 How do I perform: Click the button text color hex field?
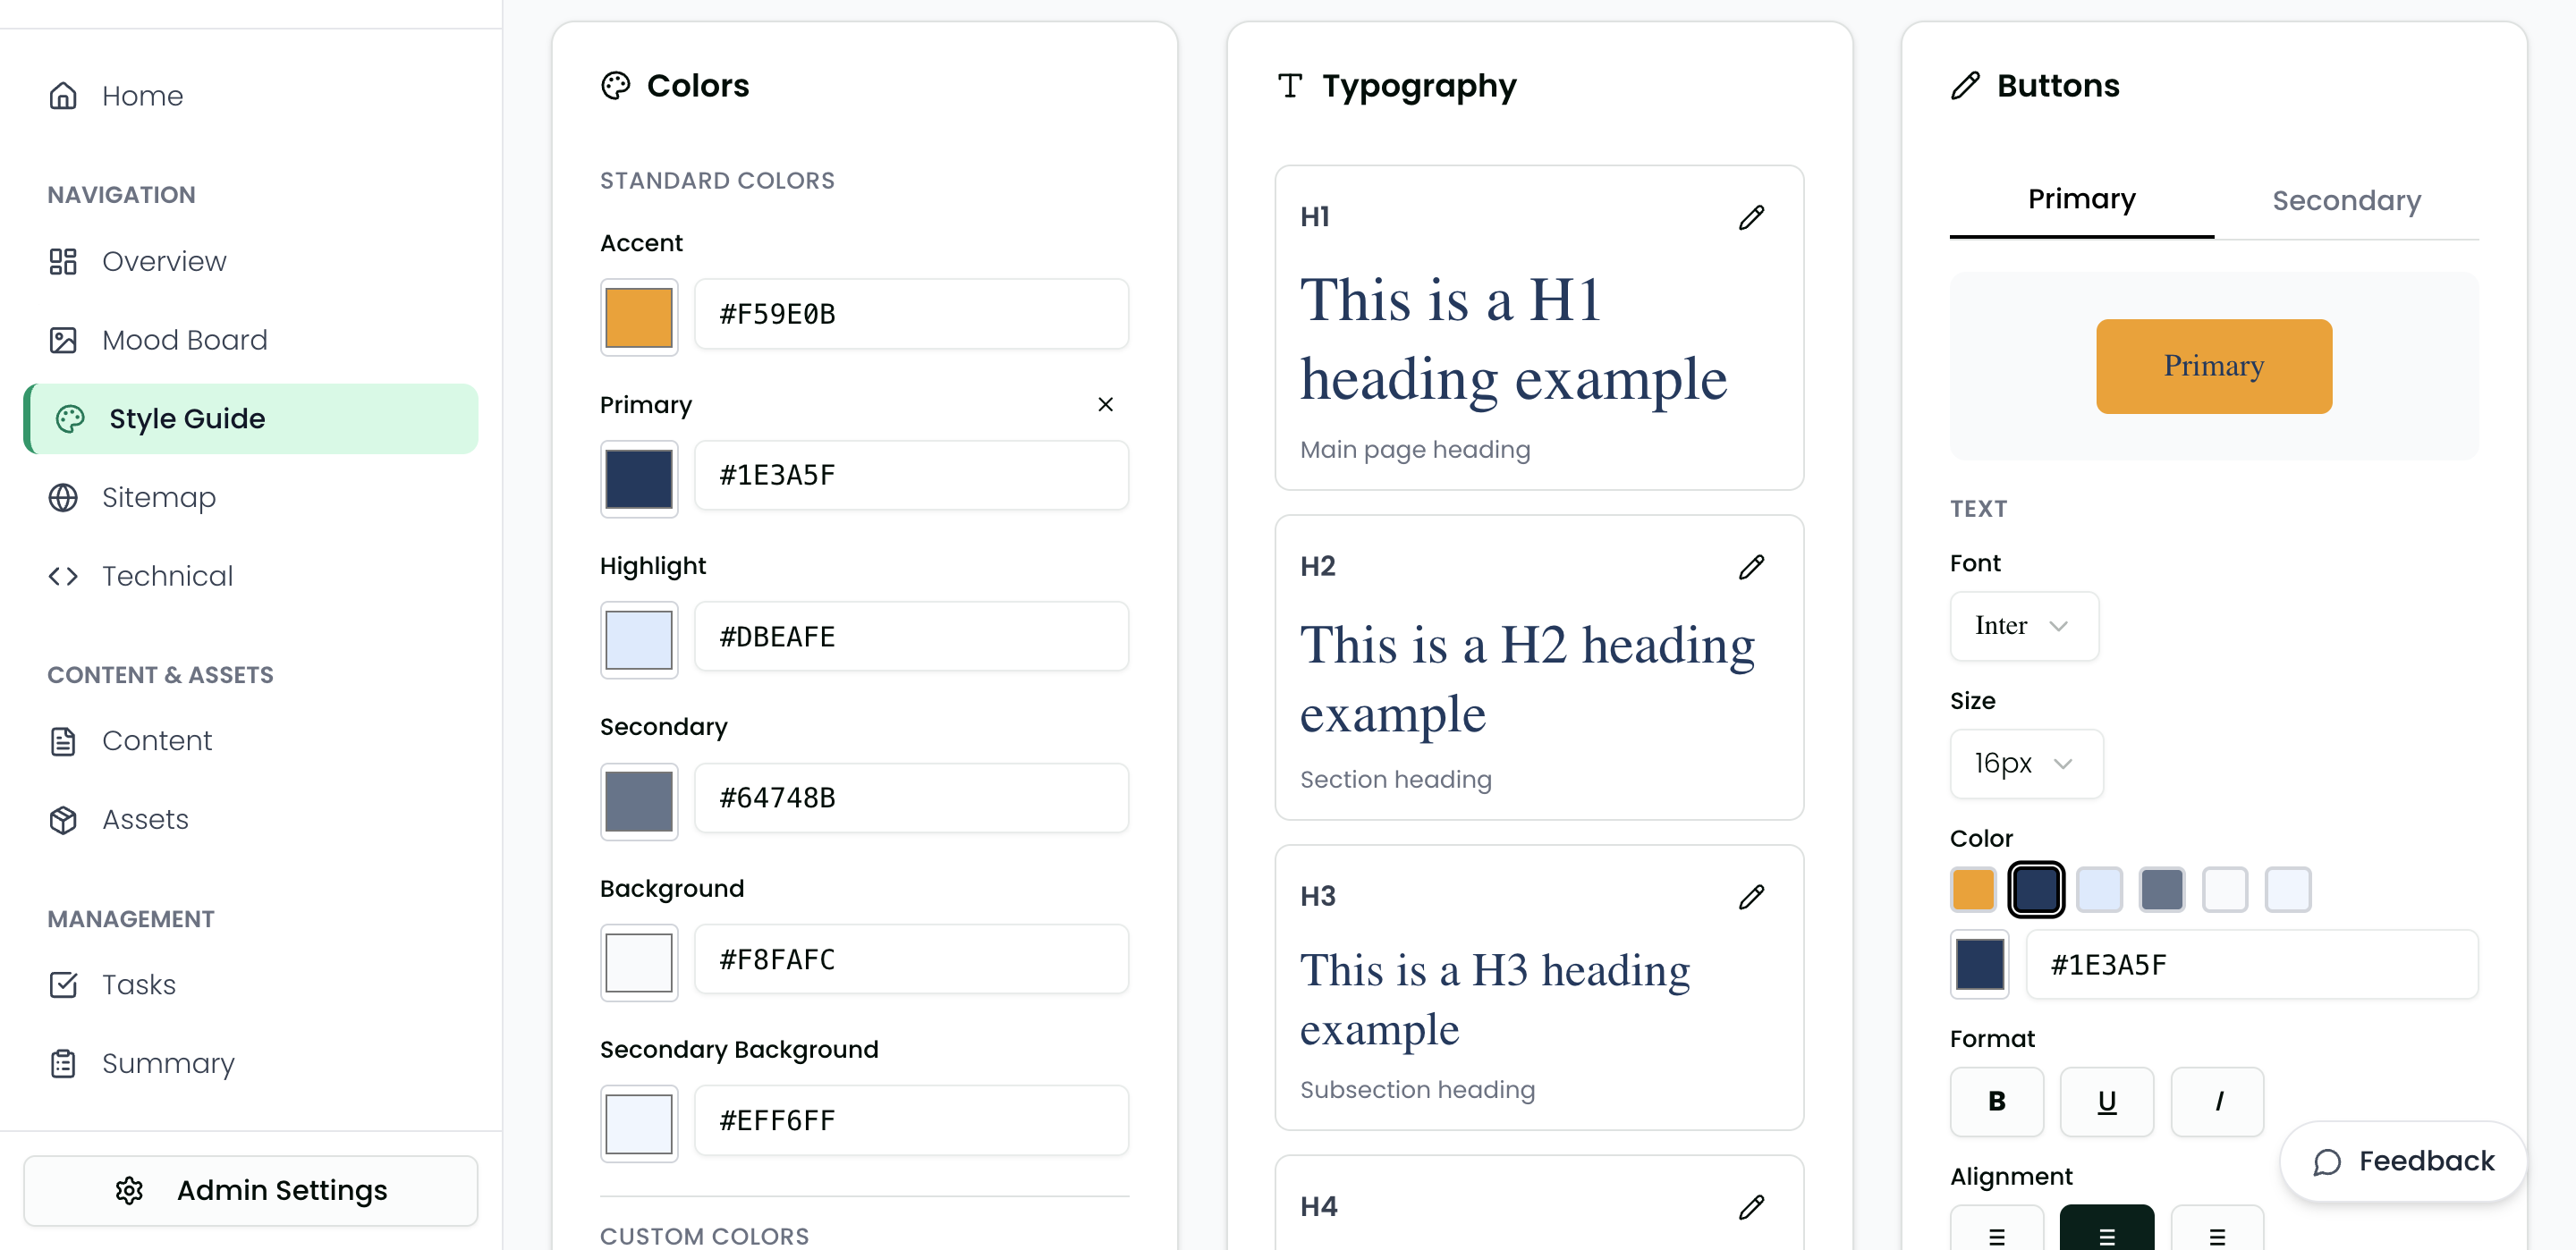2252,965
